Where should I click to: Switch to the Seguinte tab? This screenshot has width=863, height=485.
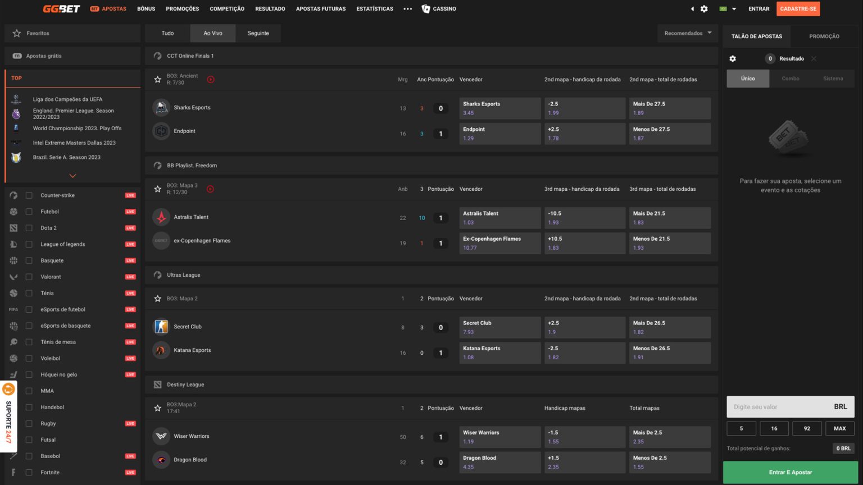[x=258, y=33]
